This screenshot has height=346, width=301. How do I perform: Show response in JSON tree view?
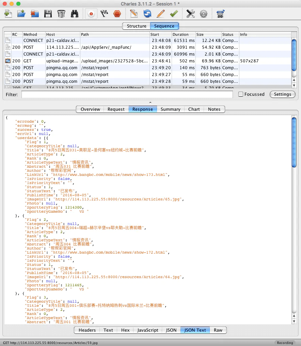point(171,330)
